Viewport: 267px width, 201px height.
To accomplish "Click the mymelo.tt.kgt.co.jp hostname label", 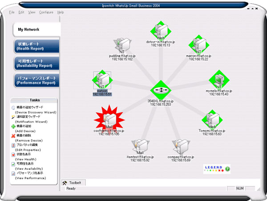I will [219, 91].
